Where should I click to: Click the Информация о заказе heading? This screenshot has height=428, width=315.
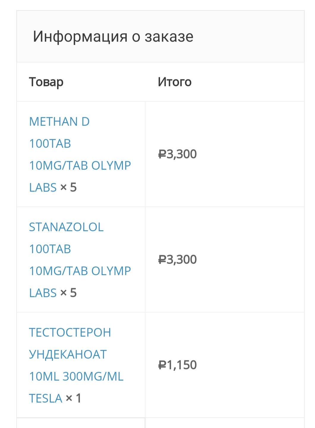click(x=113, y=37)
